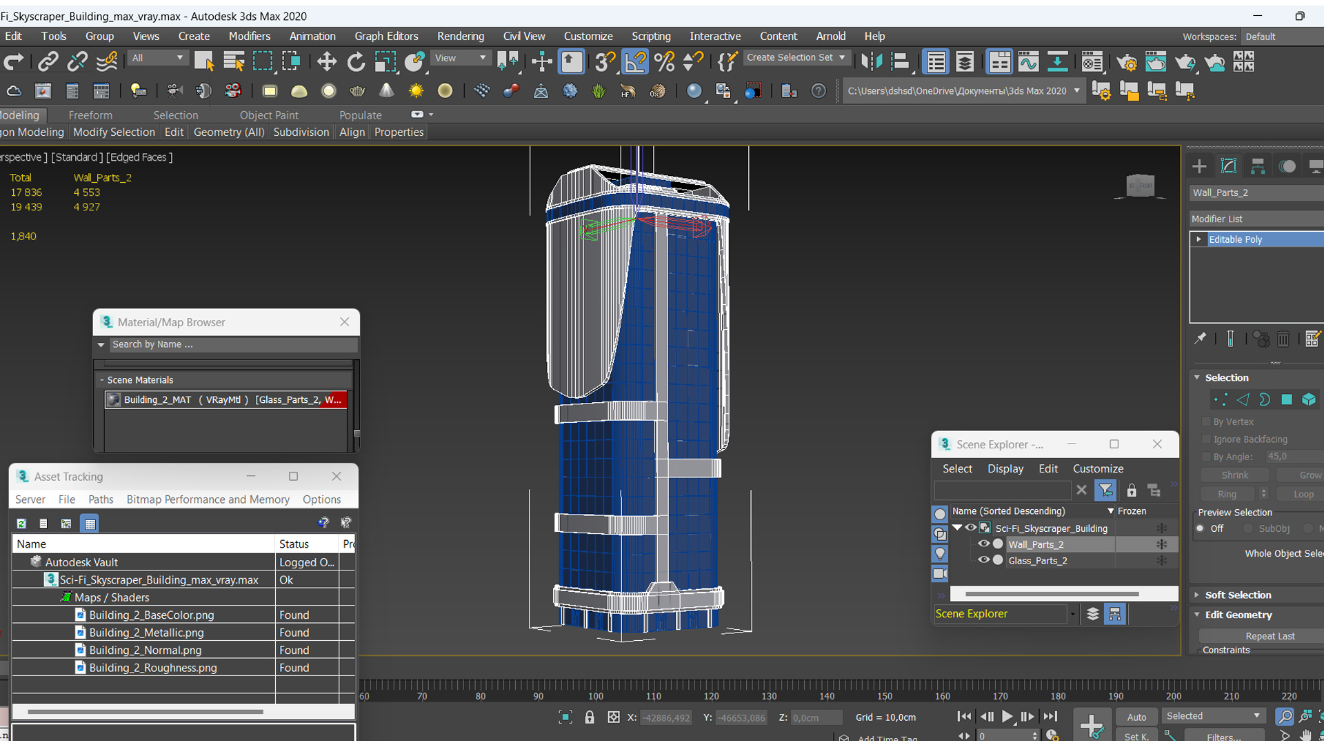Screen dimensions: 1324x745
Task: Open the Selected key filter dropdown
Action: coord(1214,716)
